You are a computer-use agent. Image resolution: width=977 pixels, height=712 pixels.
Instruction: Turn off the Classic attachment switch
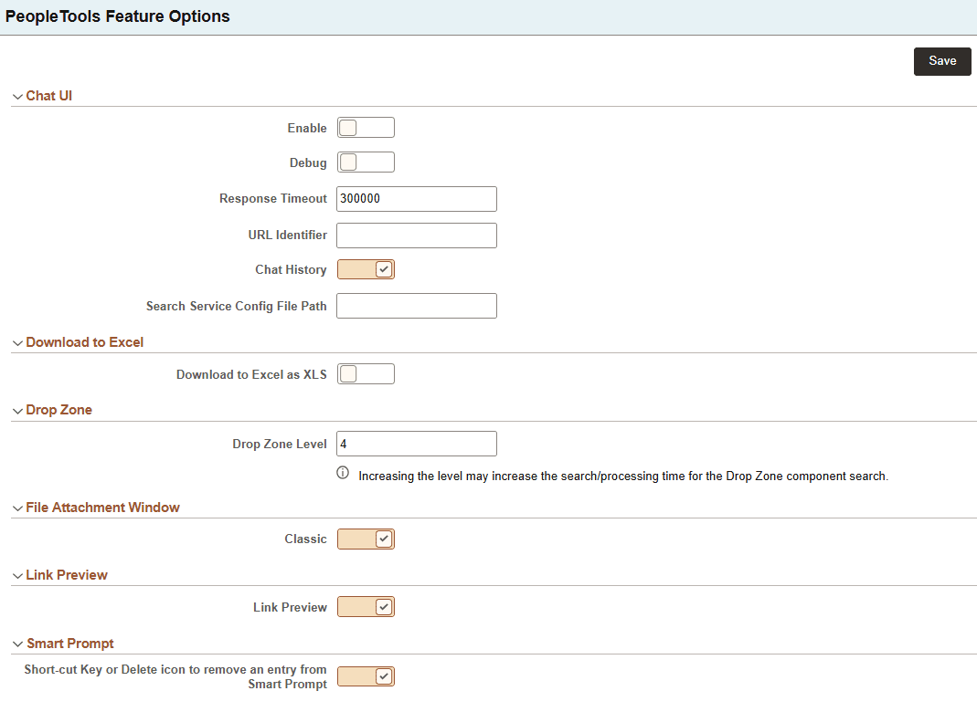pos(366,539)
